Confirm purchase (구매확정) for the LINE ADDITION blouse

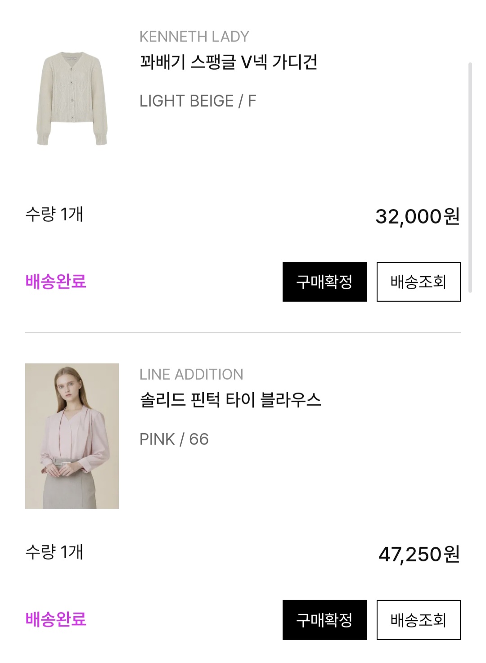[x=324, y=619]
